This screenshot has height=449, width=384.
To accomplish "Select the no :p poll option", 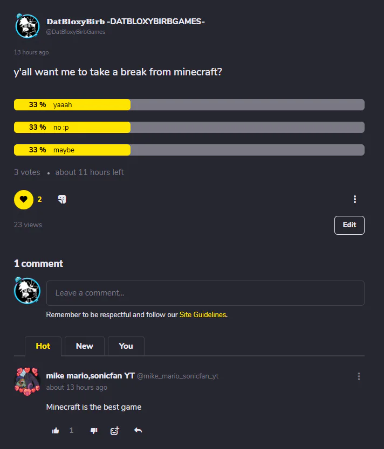I will (189, 128).
